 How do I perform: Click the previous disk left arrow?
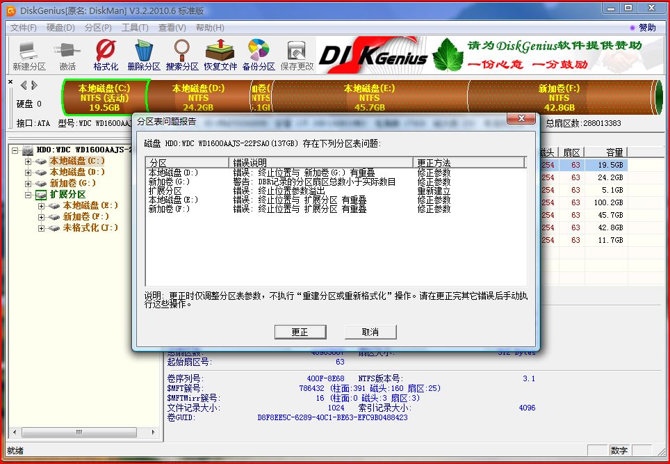(24, 85)
